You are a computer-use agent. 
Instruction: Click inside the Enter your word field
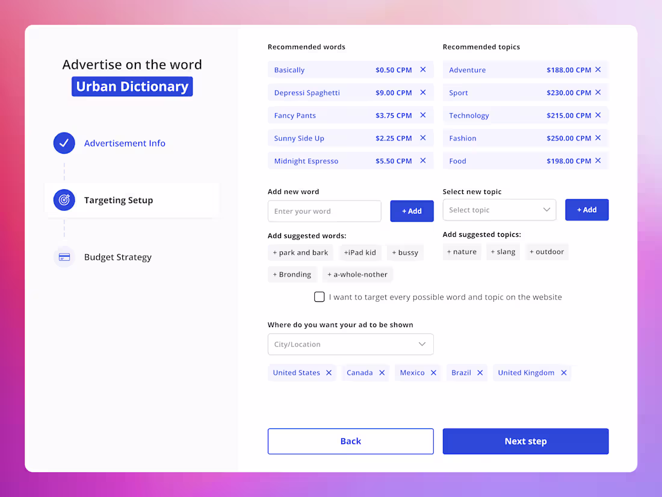point(324,211)
